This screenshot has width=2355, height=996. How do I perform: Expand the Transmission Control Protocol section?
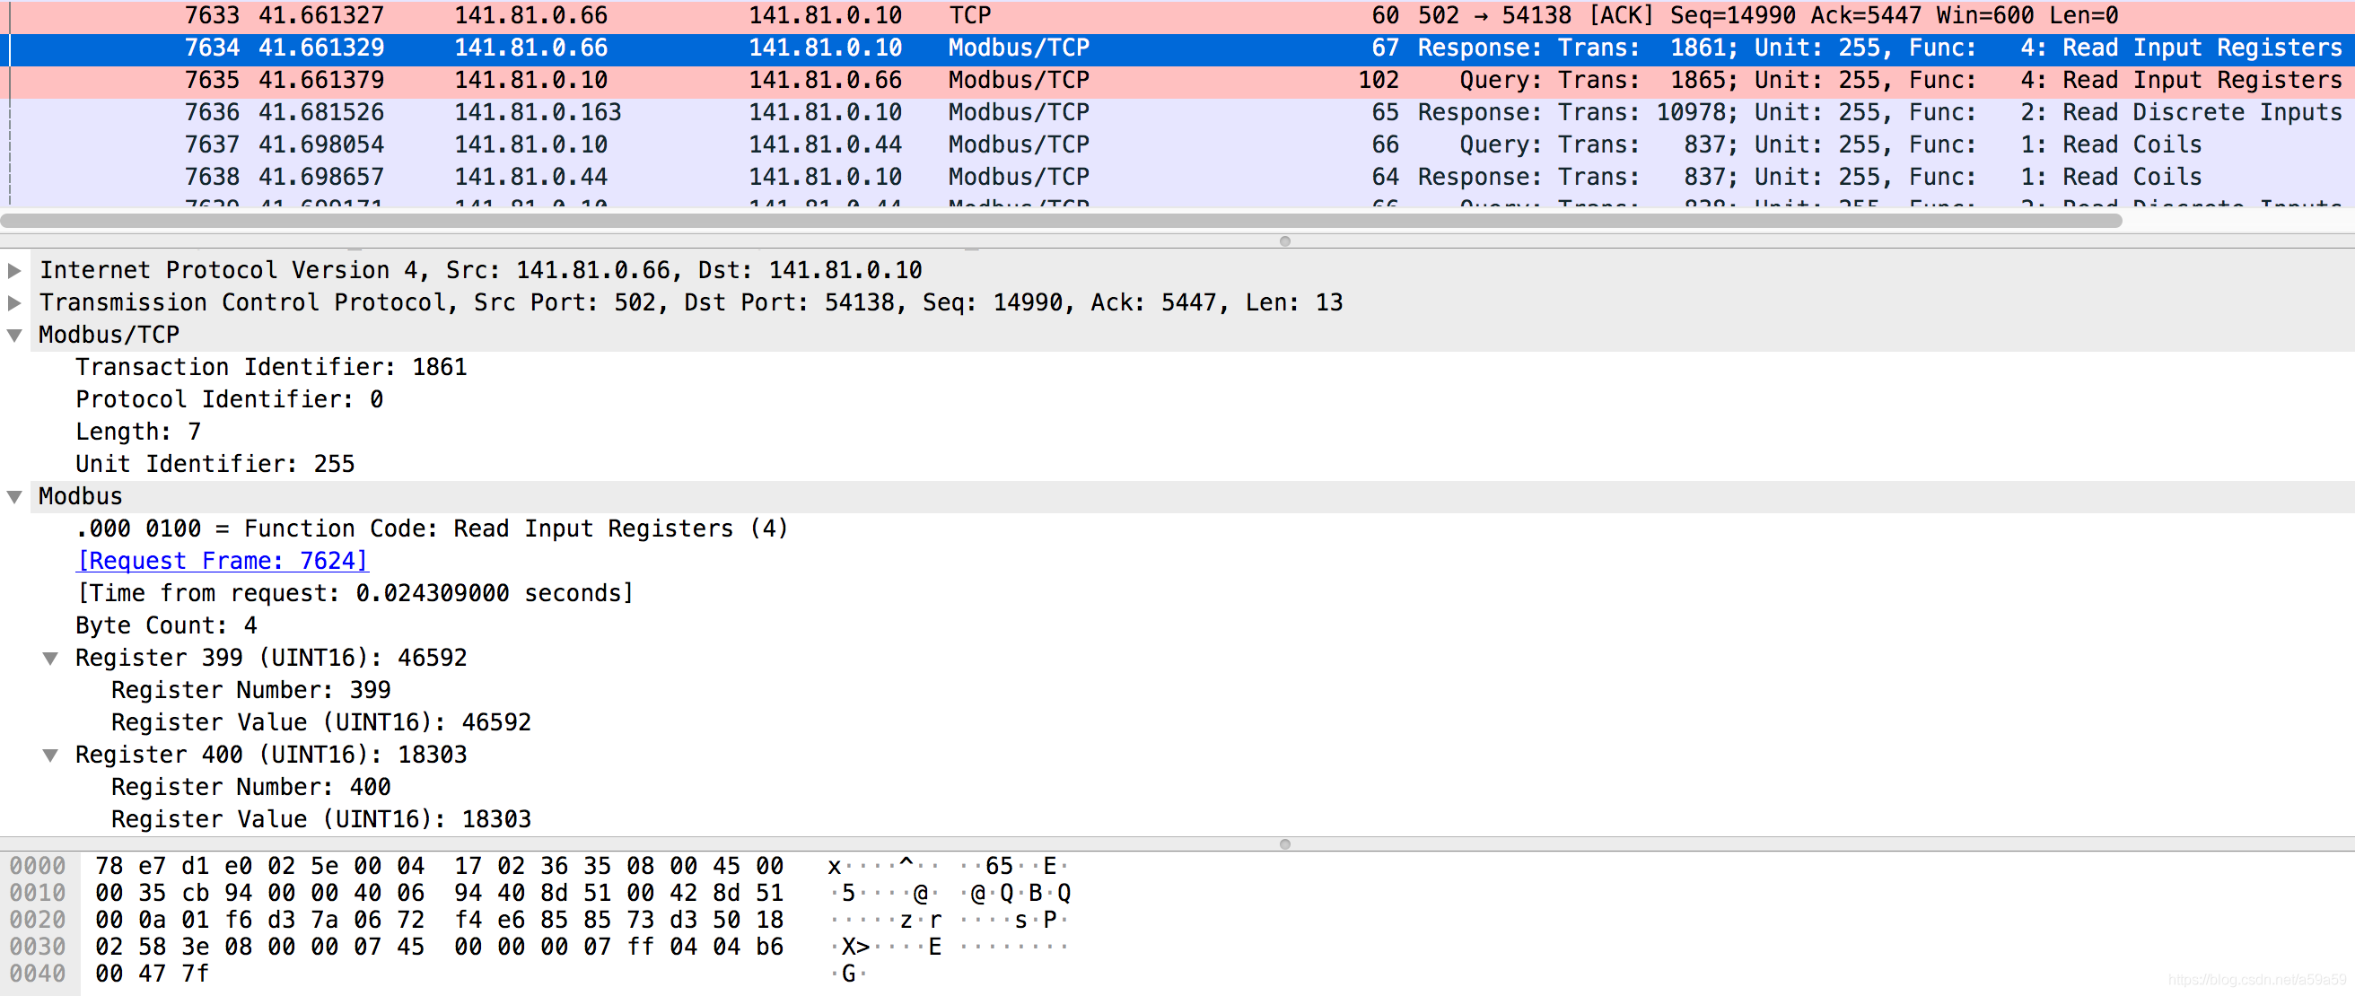14,302
